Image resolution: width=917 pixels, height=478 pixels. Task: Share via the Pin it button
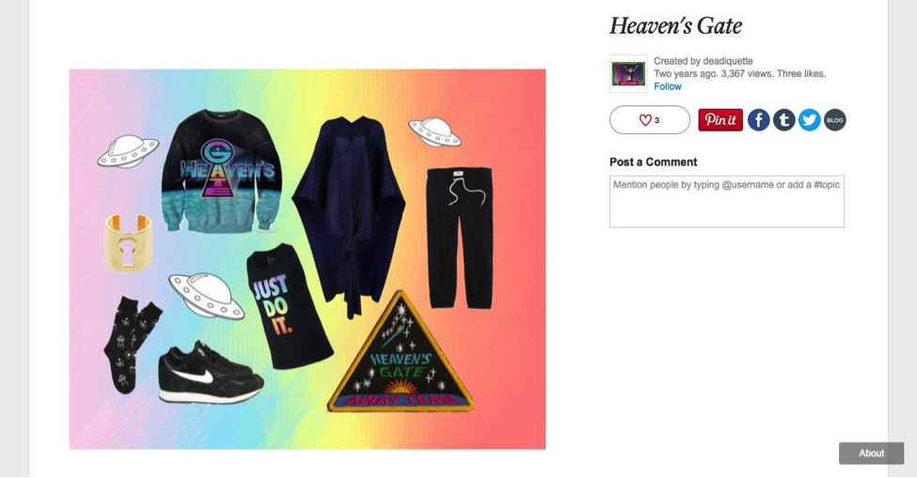(x=720, y=119)
